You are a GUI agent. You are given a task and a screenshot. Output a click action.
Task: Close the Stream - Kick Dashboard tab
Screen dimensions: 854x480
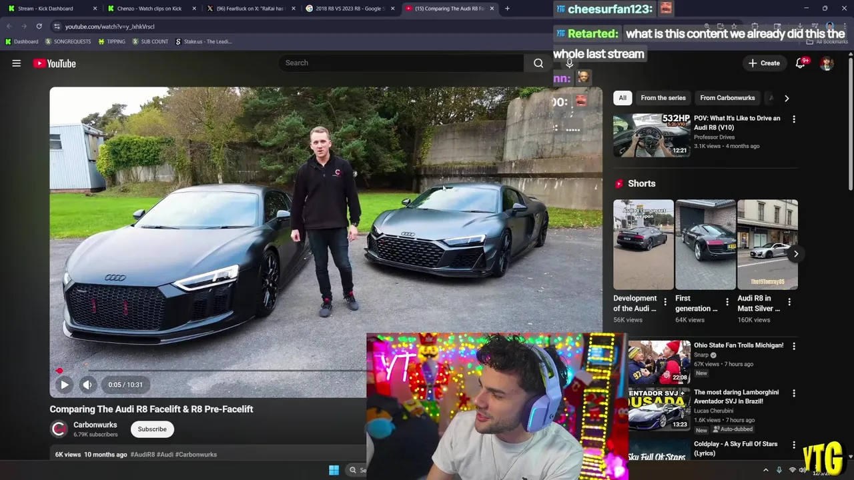(95, 9)
